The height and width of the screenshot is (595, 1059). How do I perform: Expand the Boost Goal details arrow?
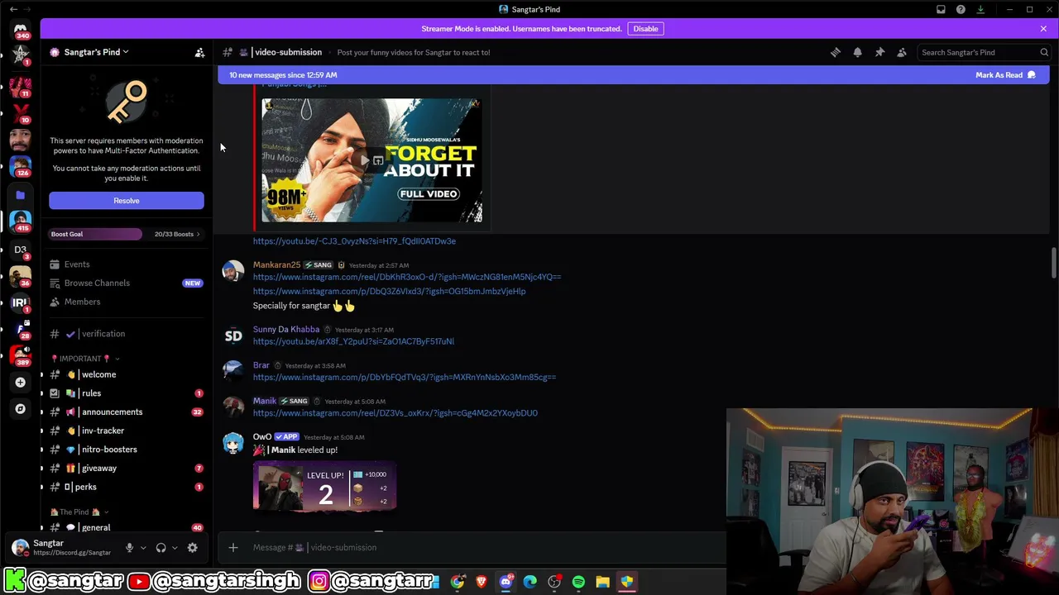(198, 234)
